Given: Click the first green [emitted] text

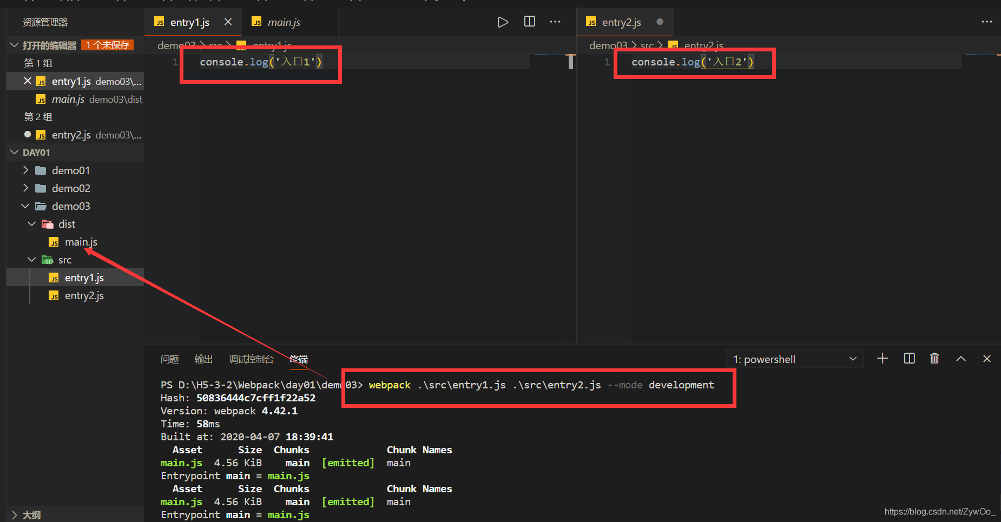Looking at the screenshot, I should coord(348,463).
